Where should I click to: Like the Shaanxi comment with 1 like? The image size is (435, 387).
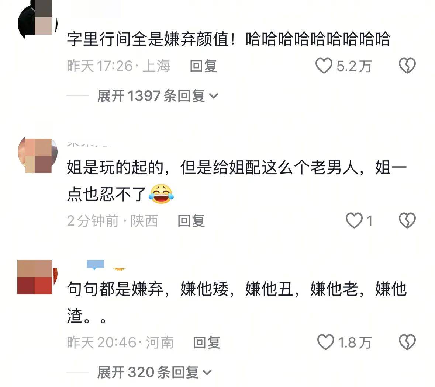tap(354, 221)
